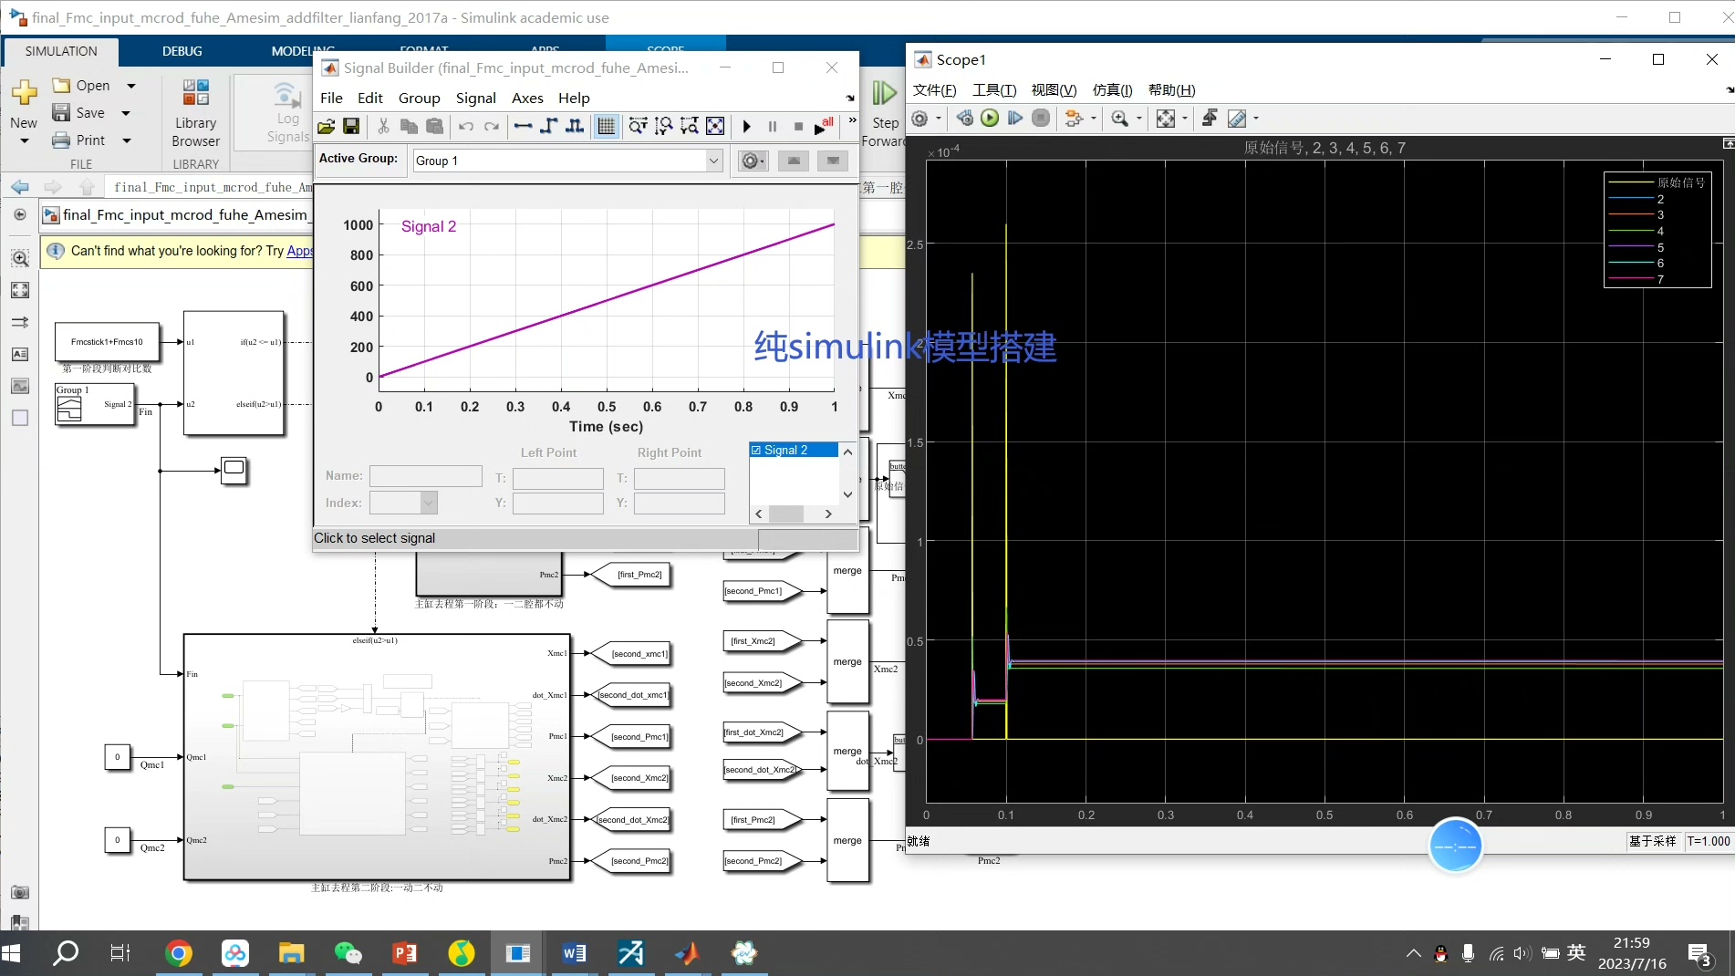Open group options gear menu in Signal Builder

click(x=752, y=161)
